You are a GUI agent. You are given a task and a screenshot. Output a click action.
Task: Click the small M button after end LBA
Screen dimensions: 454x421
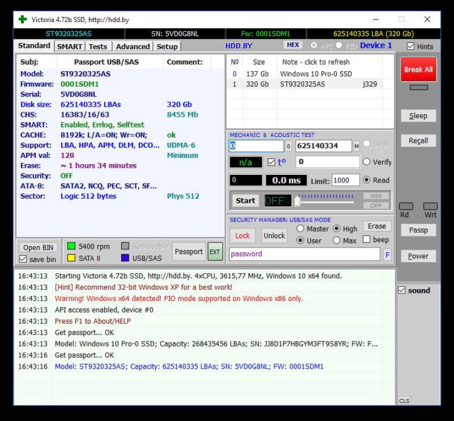coord(356,145)
